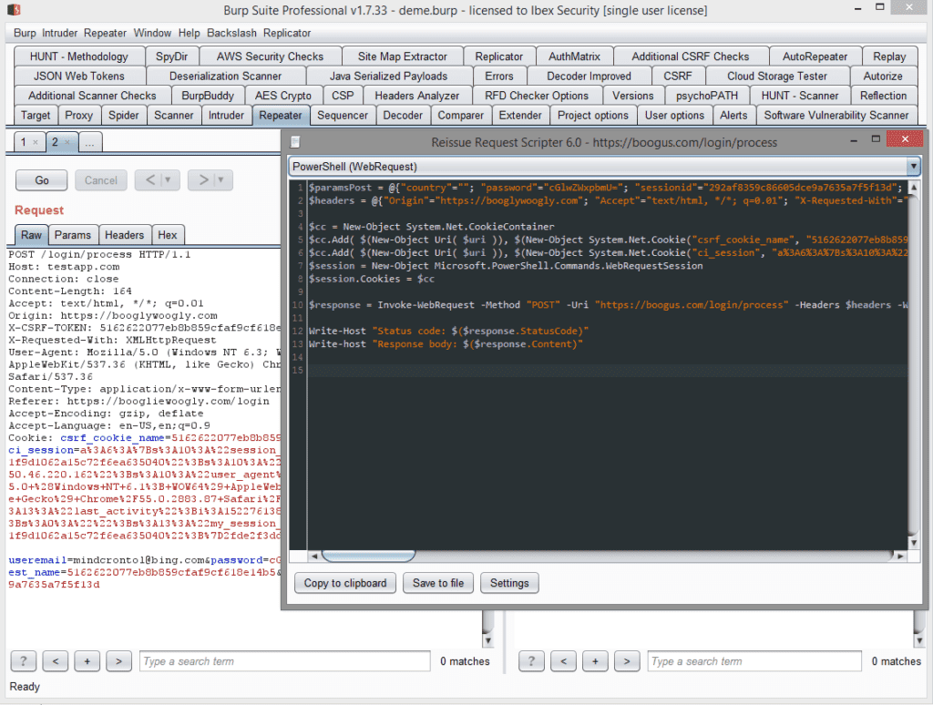Image resolution: width=933 pixels, height=705 pixels.
Task: Go to next match in request search
Action: 119,661
